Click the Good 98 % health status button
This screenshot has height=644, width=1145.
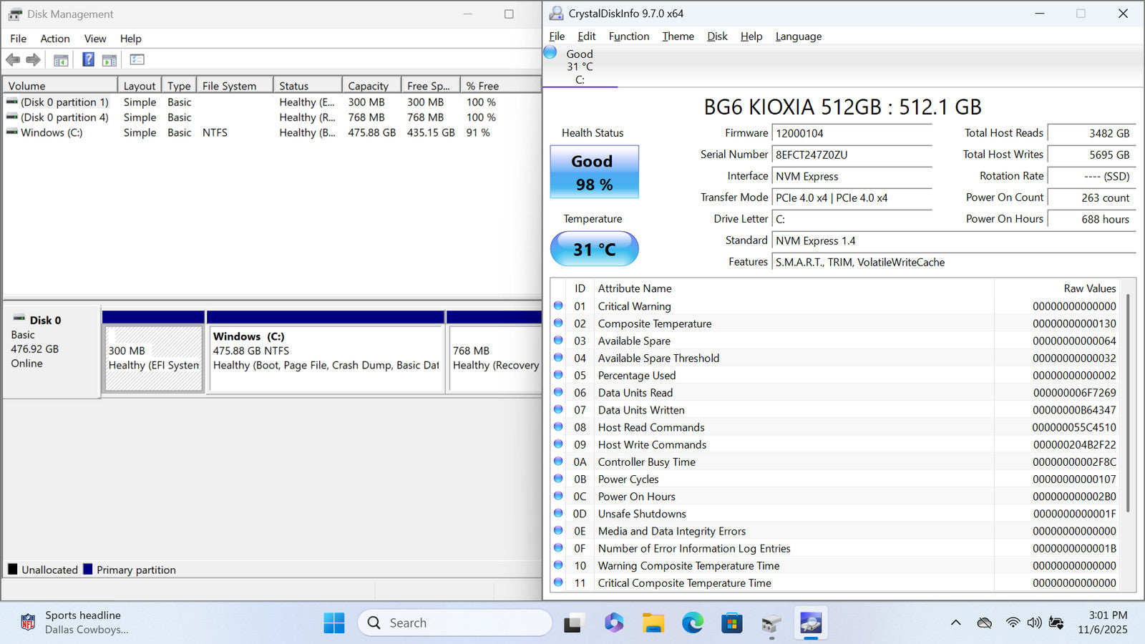(x=594, y=172)
